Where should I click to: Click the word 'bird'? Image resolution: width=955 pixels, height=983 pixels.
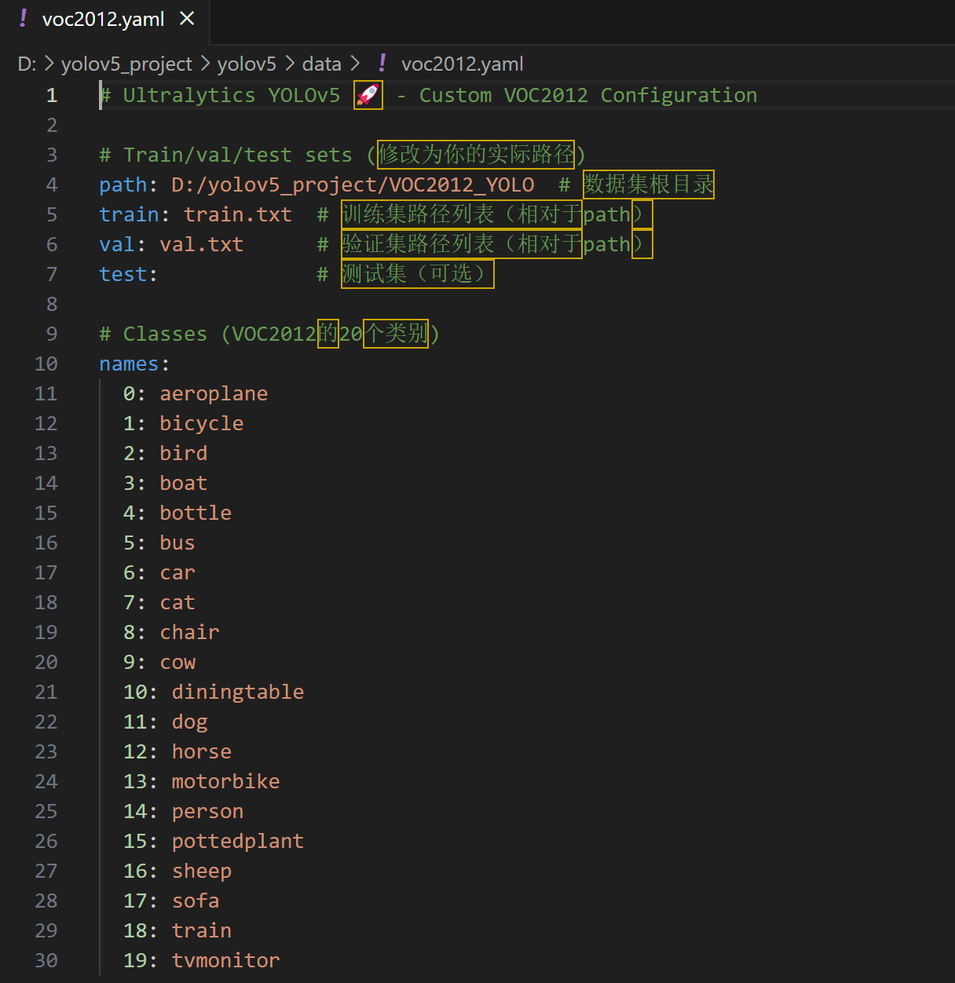click(x=183, y=454)
